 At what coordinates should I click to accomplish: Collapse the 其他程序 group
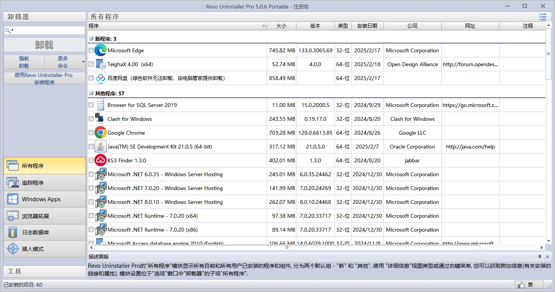[91, 93]
